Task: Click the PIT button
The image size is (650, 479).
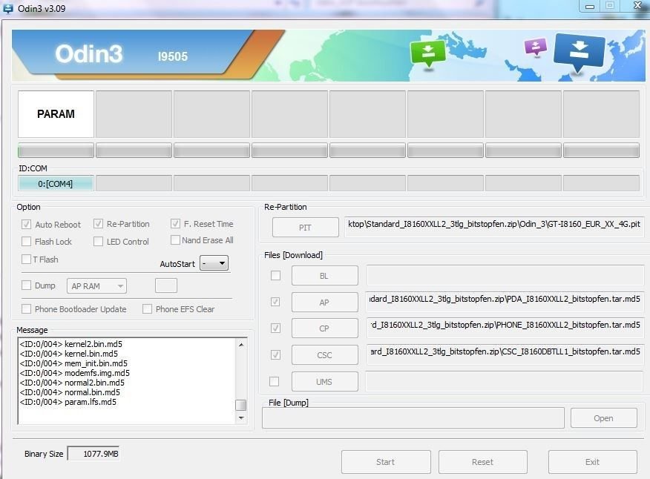Action: 305,228
